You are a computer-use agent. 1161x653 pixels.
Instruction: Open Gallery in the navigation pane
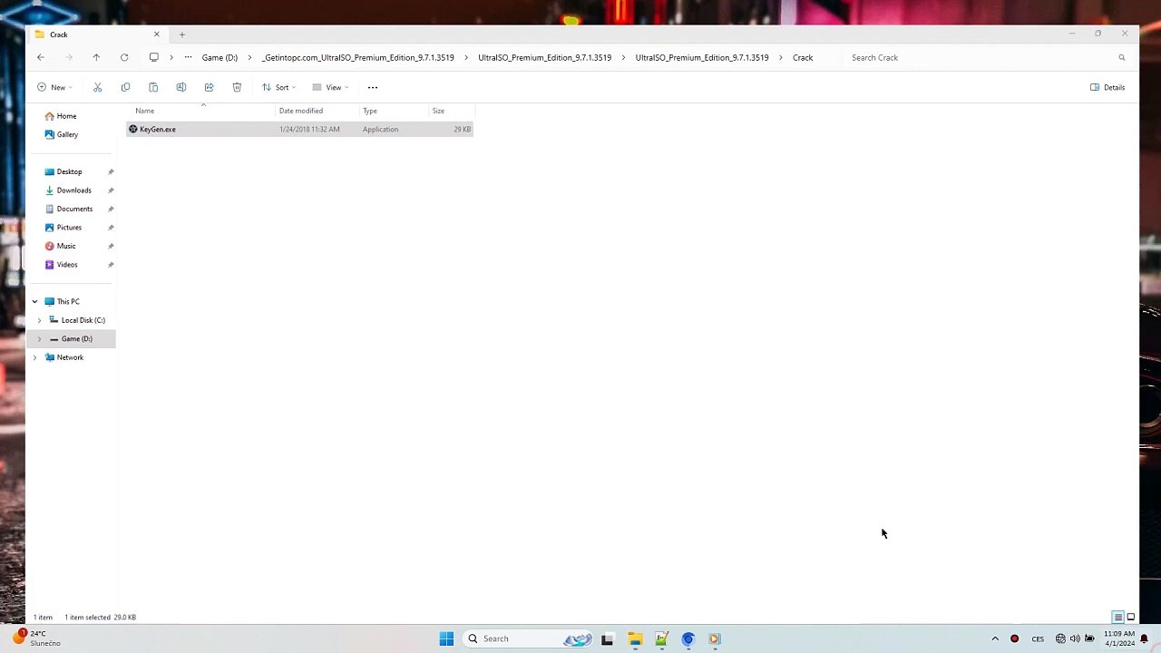(67, 134)
